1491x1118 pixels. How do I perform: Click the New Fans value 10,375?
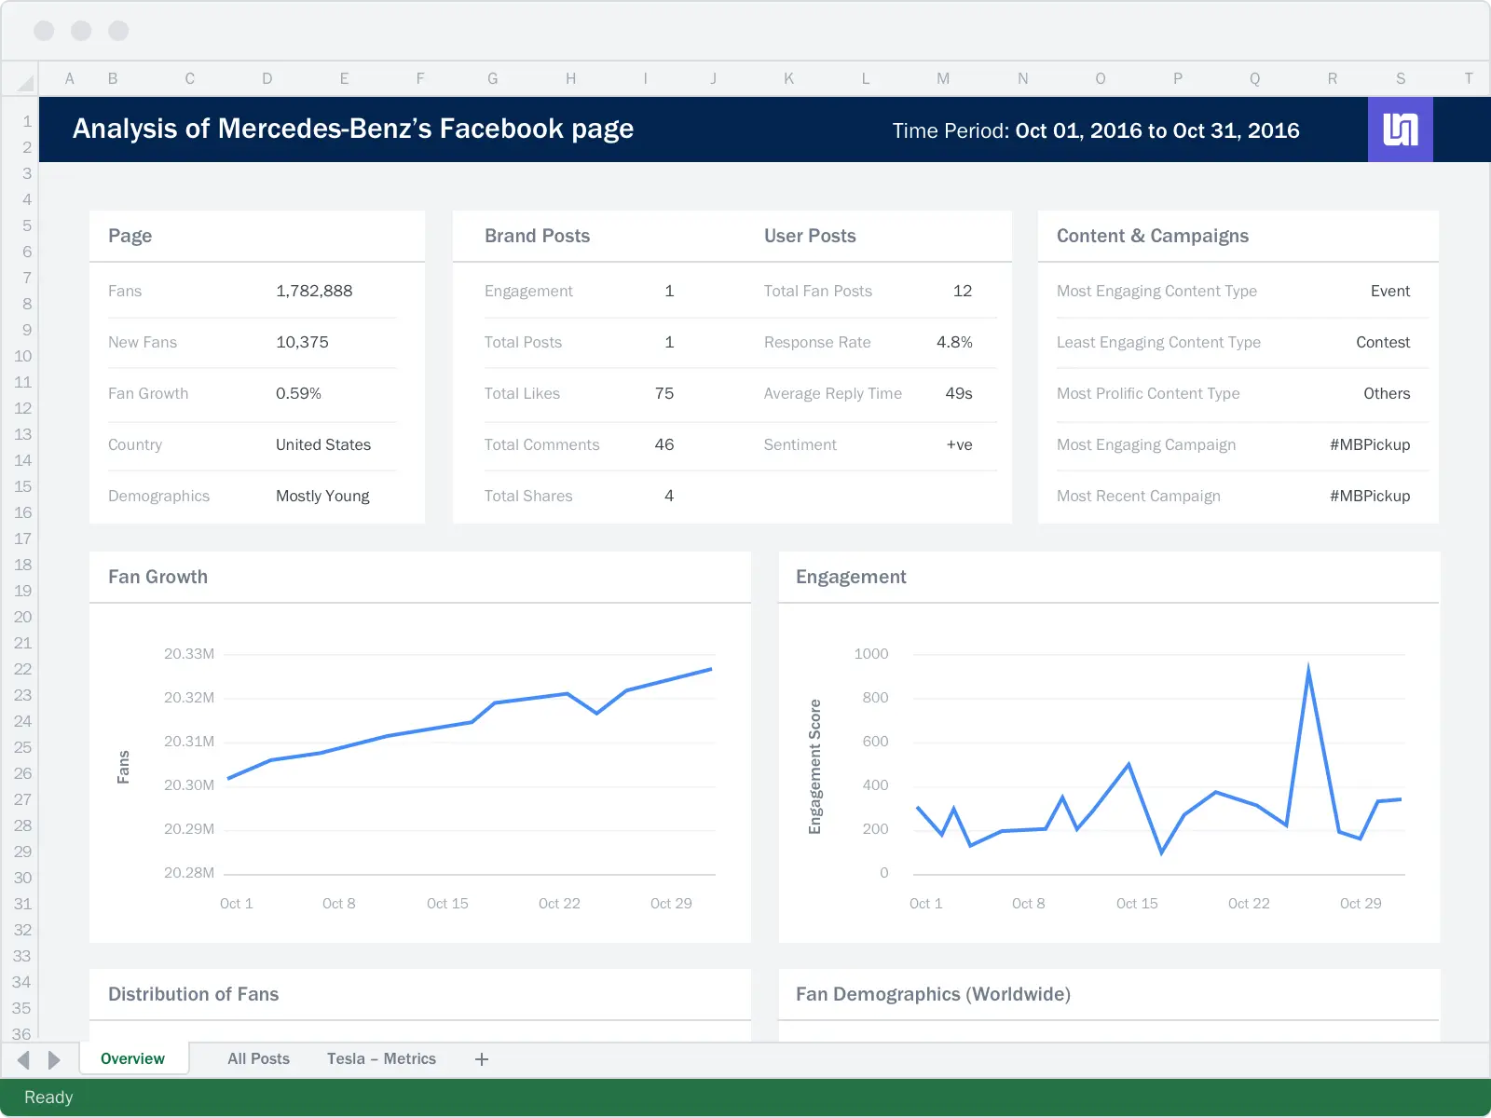point(302,342)
